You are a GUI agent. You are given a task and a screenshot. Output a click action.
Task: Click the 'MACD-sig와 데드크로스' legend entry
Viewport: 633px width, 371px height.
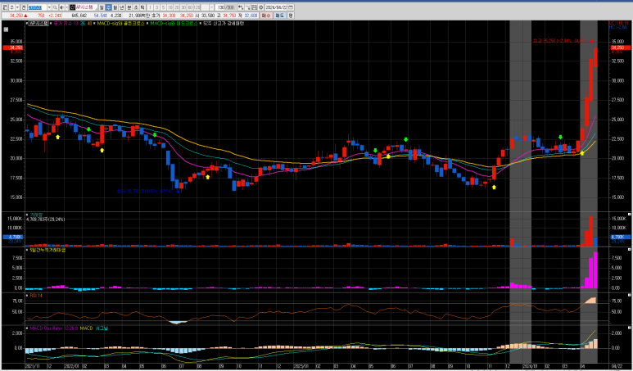174,24
